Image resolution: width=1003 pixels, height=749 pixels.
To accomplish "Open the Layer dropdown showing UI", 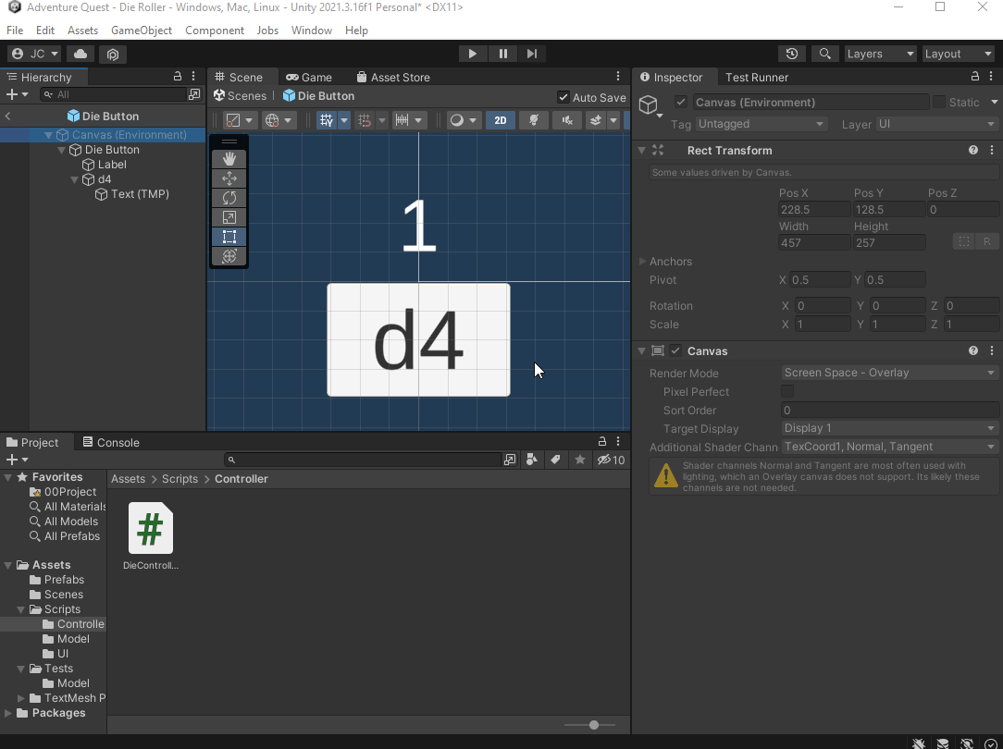I will point(936,124).
